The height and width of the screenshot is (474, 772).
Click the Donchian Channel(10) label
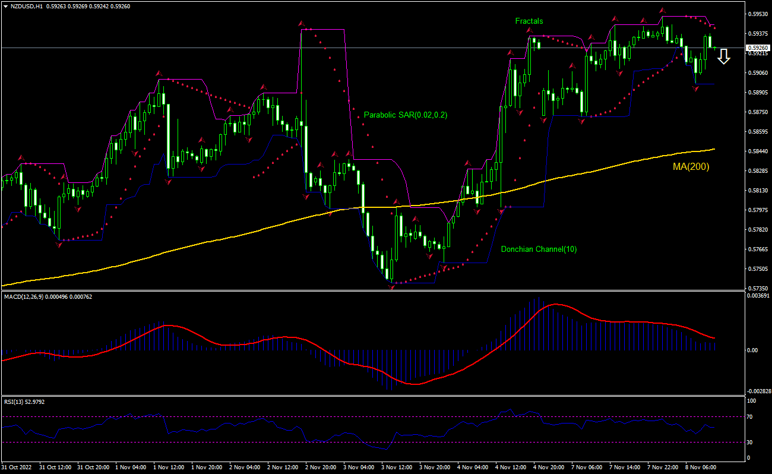[538, 249]
